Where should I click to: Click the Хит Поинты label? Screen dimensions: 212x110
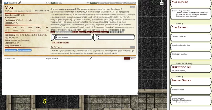pos(10,20)
